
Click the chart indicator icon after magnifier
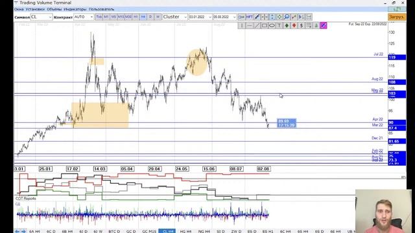(x=294, y=17)
